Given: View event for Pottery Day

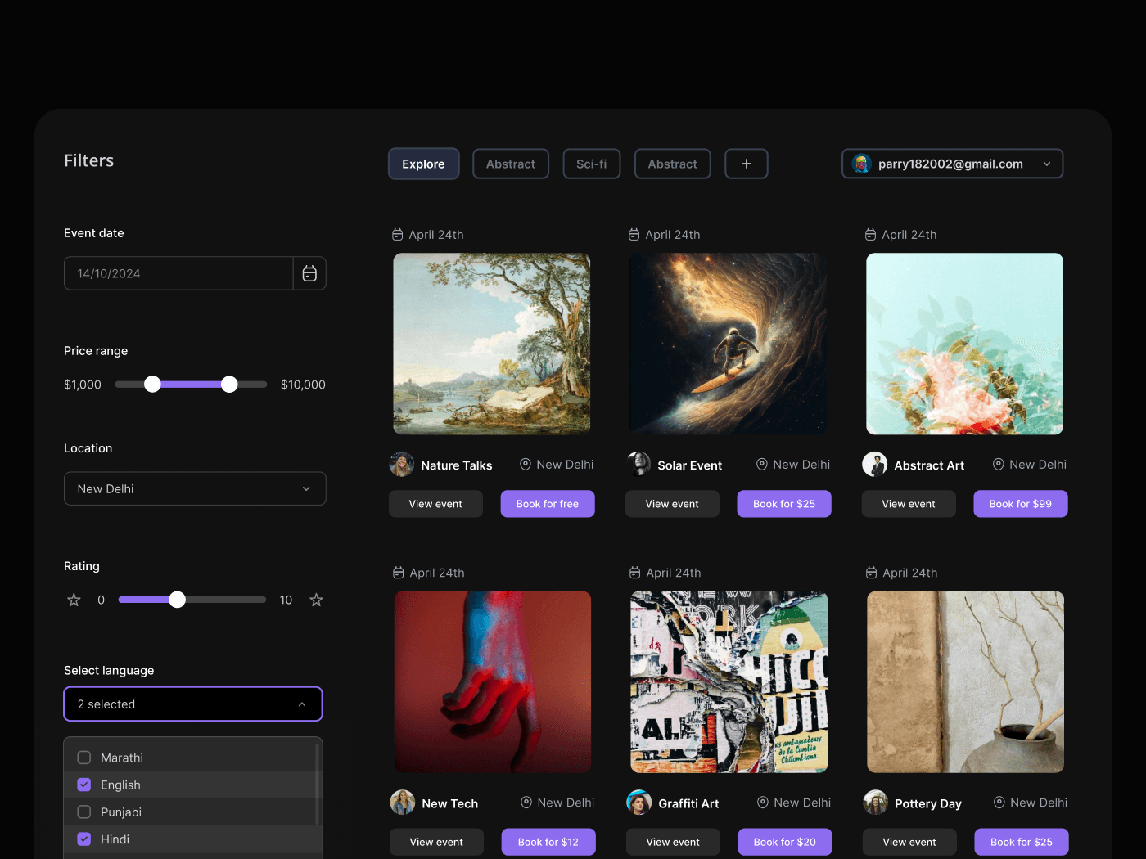Looking at the screenshot, I should (909, 842).
